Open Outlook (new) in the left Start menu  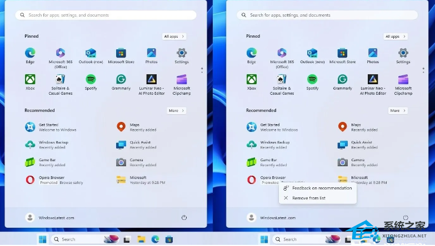[91, 55]
